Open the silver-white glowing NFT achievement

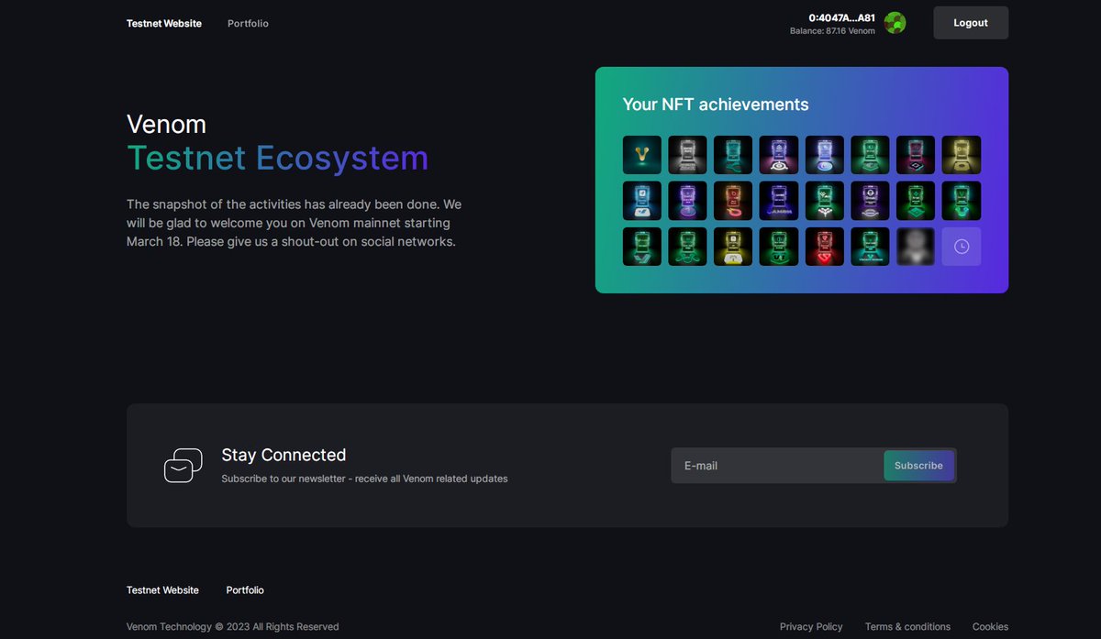[687, 155]
